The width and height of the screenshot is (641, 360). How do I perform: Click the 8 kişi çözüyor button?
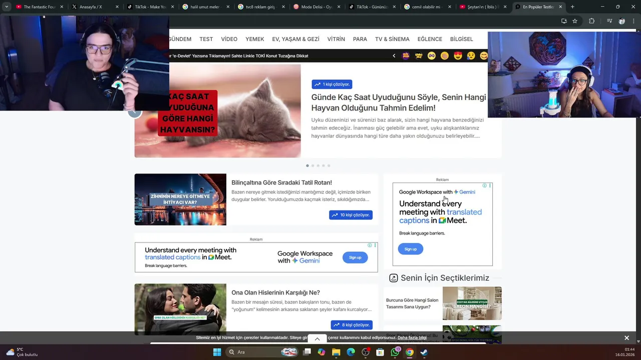[352, 325]
